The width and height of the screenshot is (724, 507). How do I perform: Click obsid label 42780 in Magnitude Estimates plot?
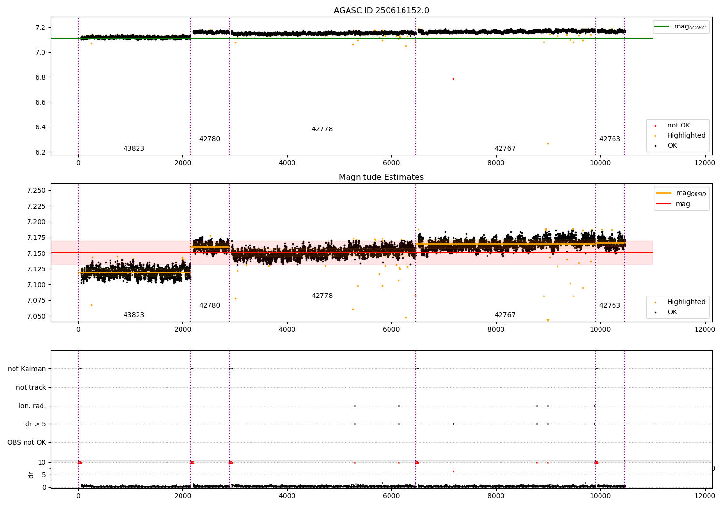(x=209, y=306)
